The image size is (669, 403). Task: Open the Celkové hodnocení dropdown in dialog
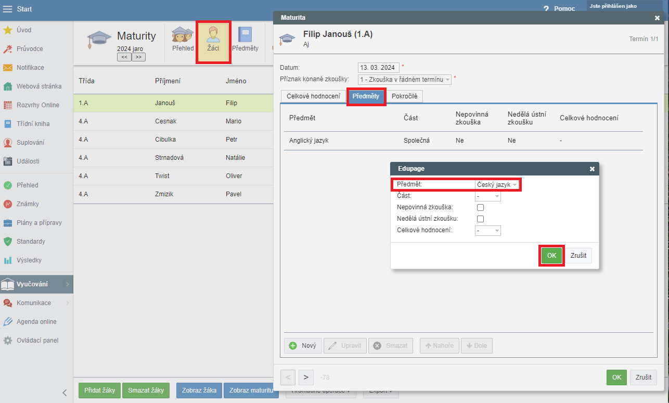coord(487,230)
